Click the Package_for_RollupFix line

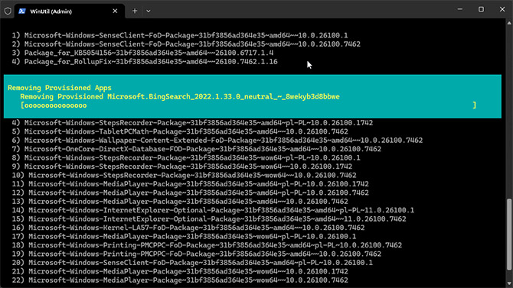tap(144, 62)
